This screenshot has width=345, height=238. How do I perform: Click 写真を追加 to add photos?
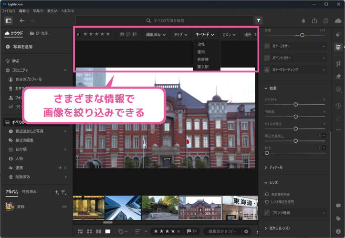point(19,47)
